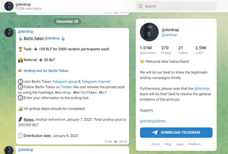Click the message avatar beside Berlin Token post
Image resolution: width=228 pixels, height=154 pixels.
tap(9, 32)
